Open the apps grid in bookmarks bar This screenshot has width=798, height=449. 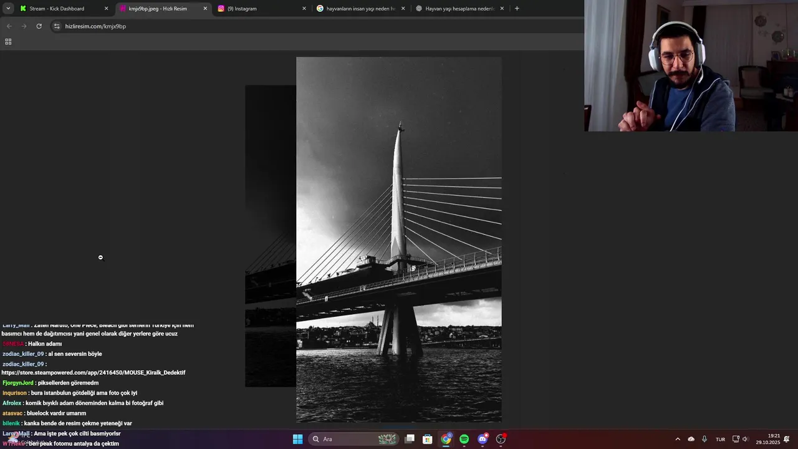(x=8, y=42)
